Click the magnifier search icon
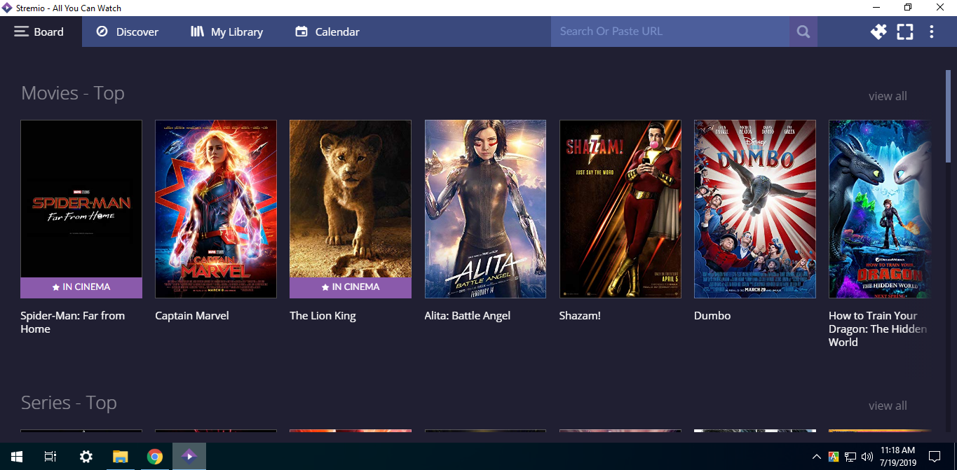Screen dimensions: 957x470 coord(803,32)
